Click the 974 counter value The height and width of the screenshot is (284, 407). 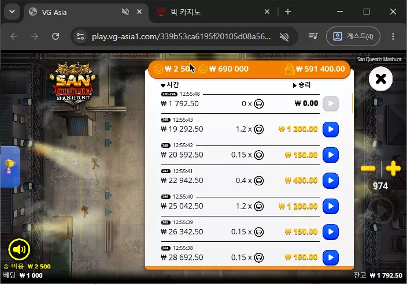[x=380, y=186]
